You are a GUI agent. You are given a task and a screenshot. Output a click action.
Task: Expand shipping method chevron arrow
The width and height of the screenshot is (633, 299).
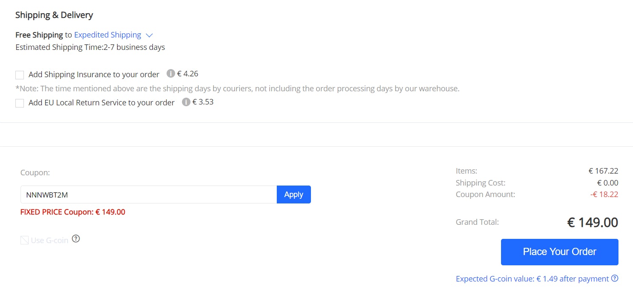pos(149,35)
